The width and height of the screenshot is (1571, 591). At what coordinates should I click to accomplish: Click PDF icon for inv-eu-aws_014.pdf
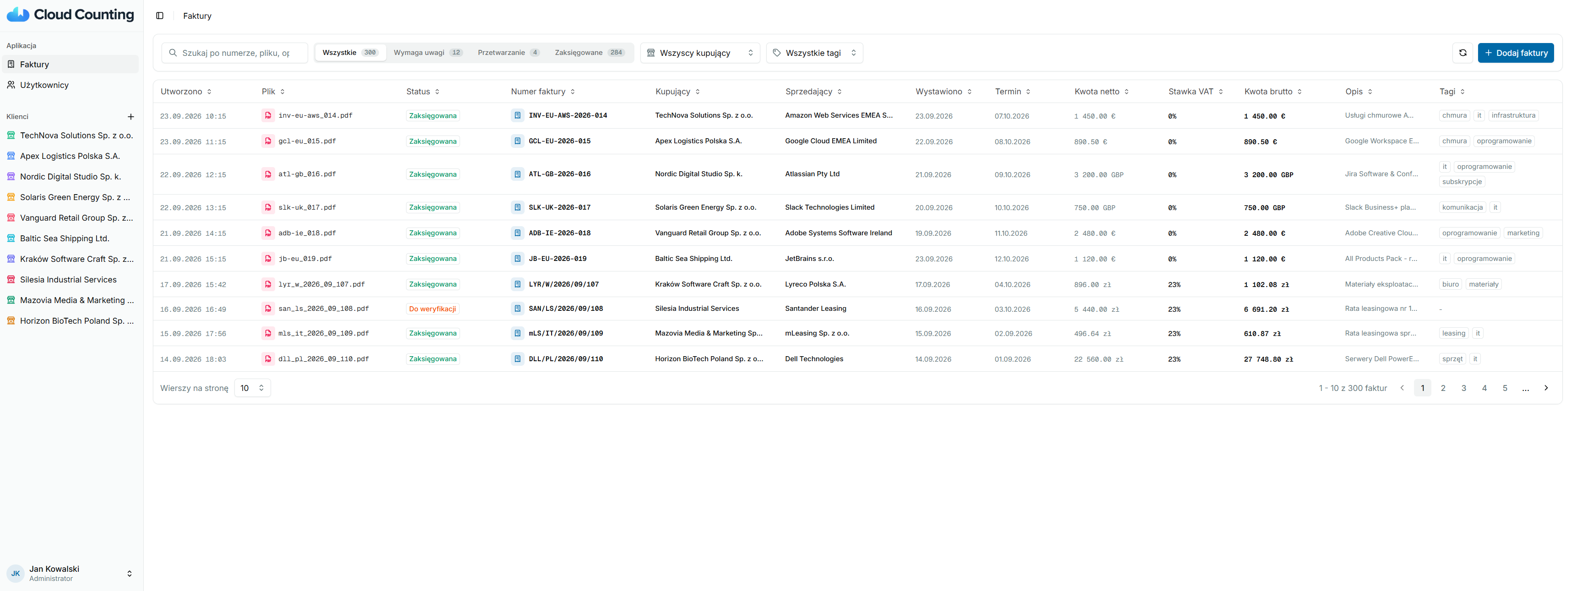(268, 115)
